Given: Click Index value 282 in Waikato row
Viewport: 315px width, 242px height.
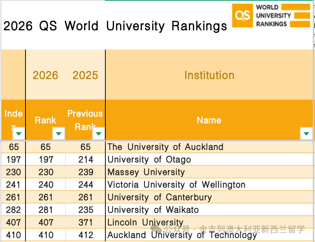Looking at the screenshot, I should [13, 210].
